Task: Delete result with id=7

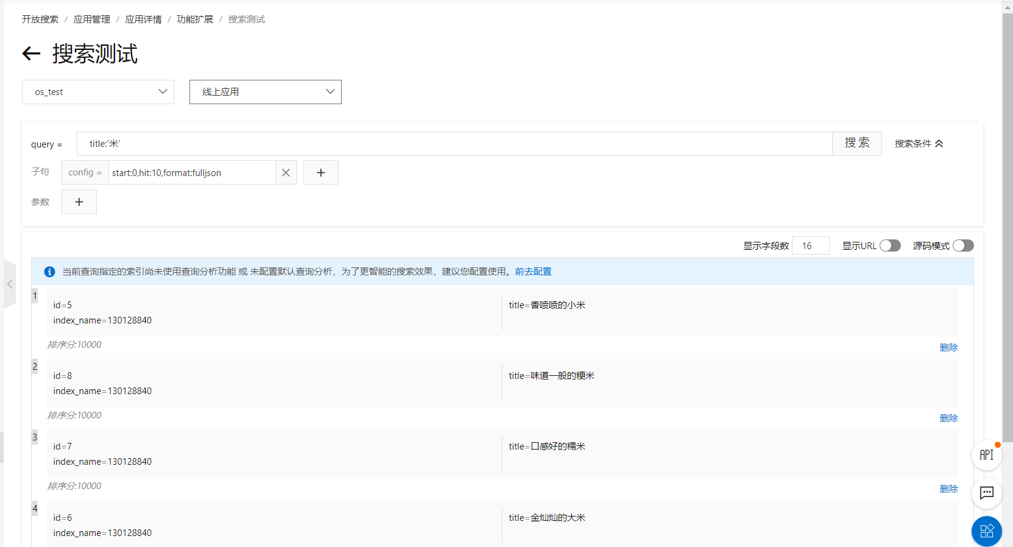Action: (948, 489)
